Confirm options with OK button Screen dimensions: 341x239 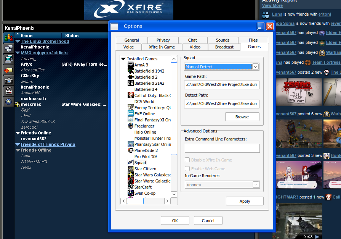(175, 220)
